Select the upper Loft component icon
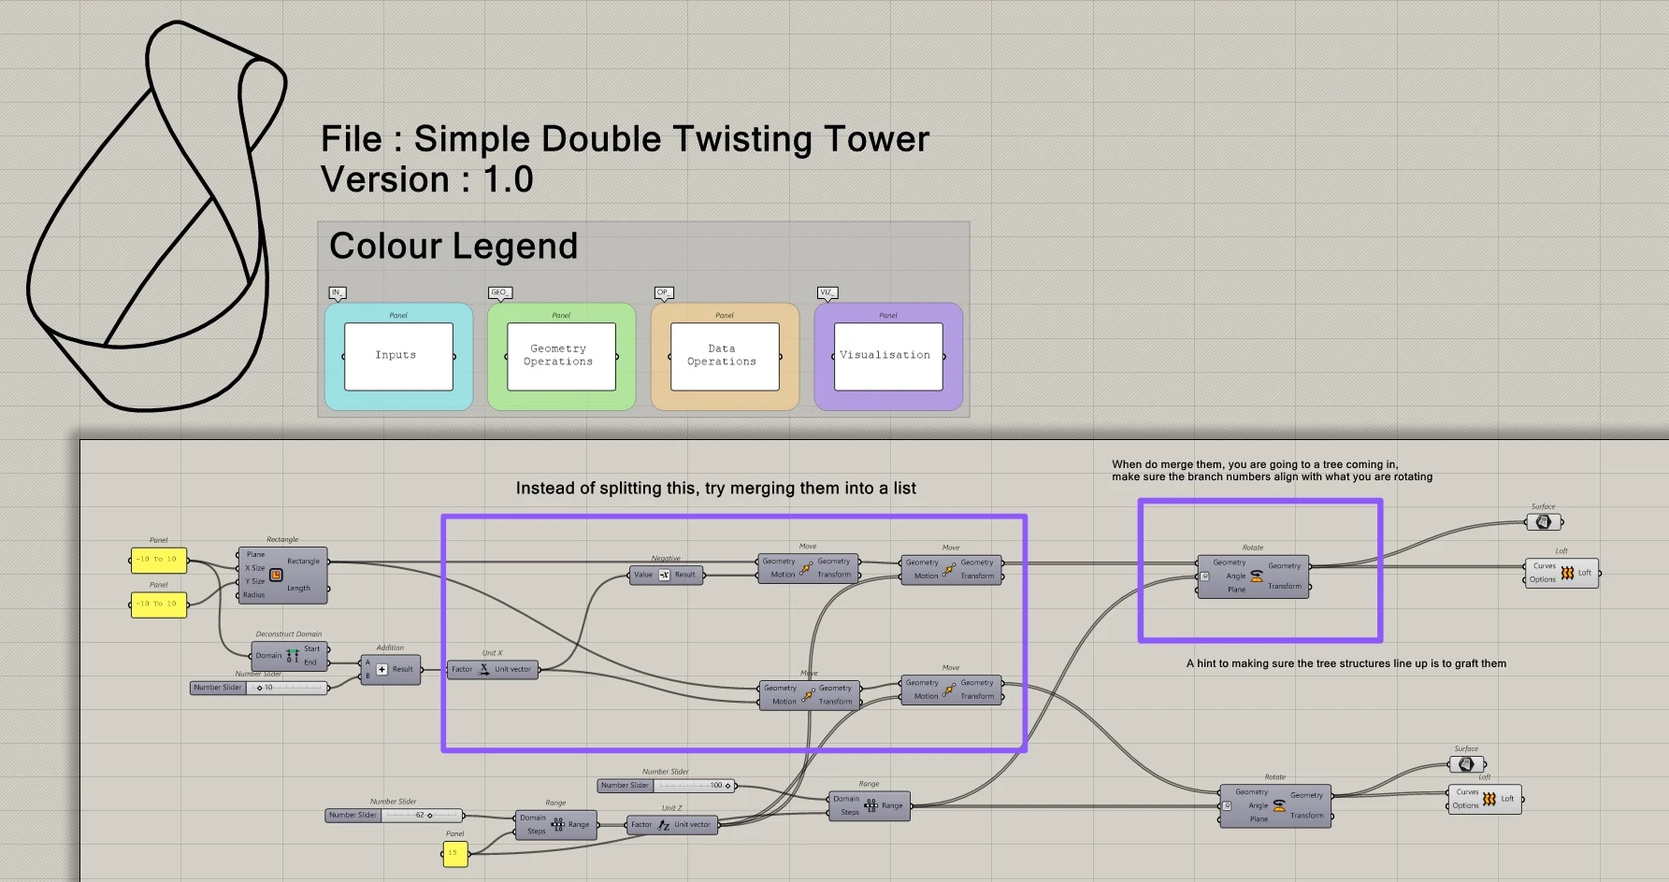Screen dimensions: 1669x882 1567,573
